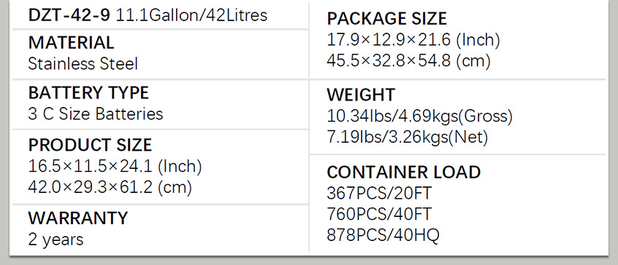This screenshot has width=618, height=265.
Task: Click the DZT-42-9 model number
Action: tap(69, 15)
